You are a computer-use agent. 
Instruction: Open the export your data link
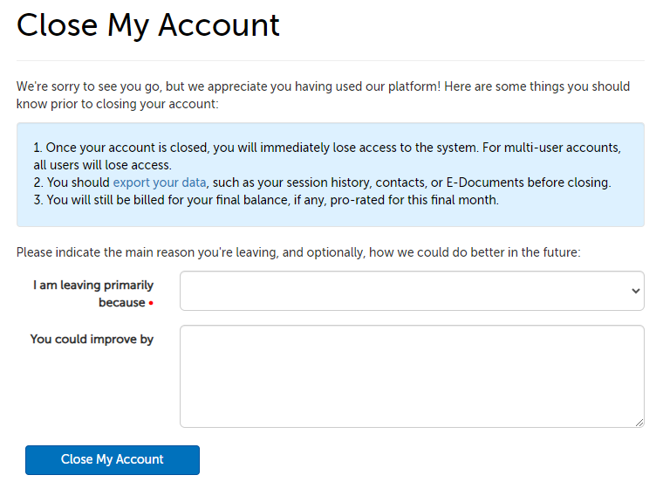point(159,182)
